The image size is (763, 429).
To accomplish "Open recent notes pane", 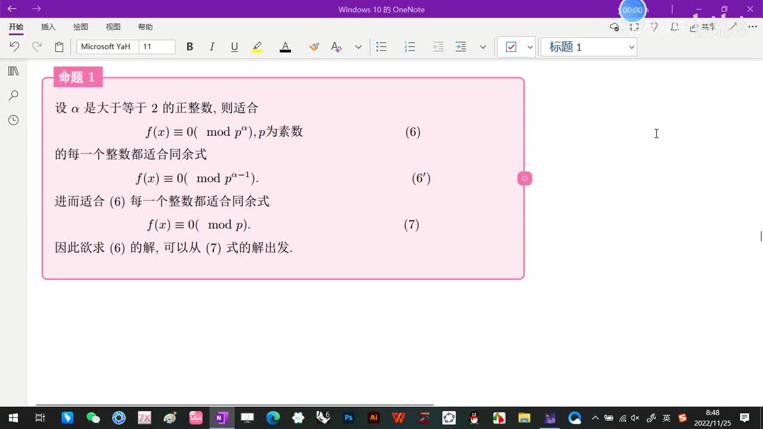I will pos(13,120).
